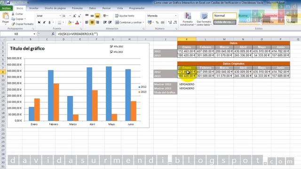Screen dimensions: 301x169
Task: Open the Moneda number format dropdown
Action: (175, 15)
